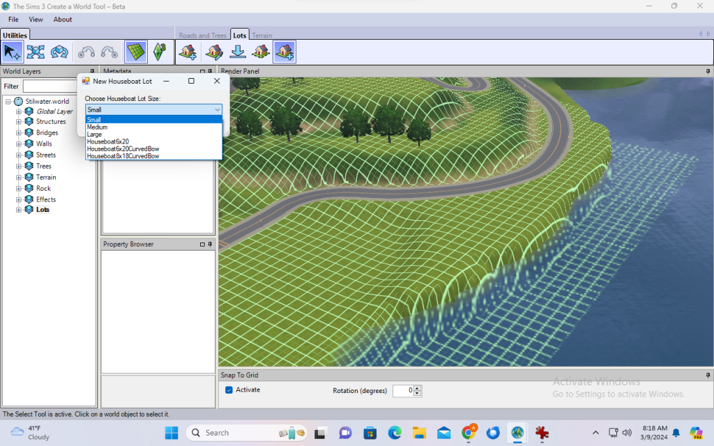The image size is (714, 446).
Task: Open the File menu
Action: tap(13, 20)
